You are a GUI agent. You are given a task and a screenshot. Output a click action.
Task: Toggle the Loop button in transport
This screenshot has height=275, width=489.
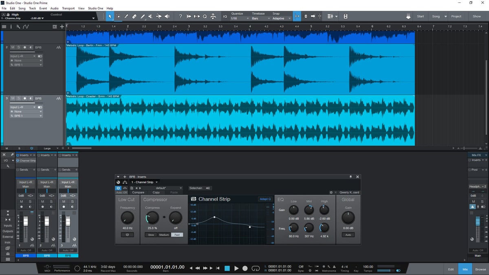[x=256, y=268]
